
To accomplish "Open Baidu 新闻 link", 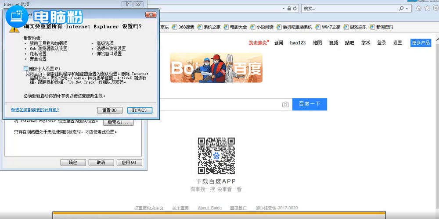I will click(x=279, y=43).
